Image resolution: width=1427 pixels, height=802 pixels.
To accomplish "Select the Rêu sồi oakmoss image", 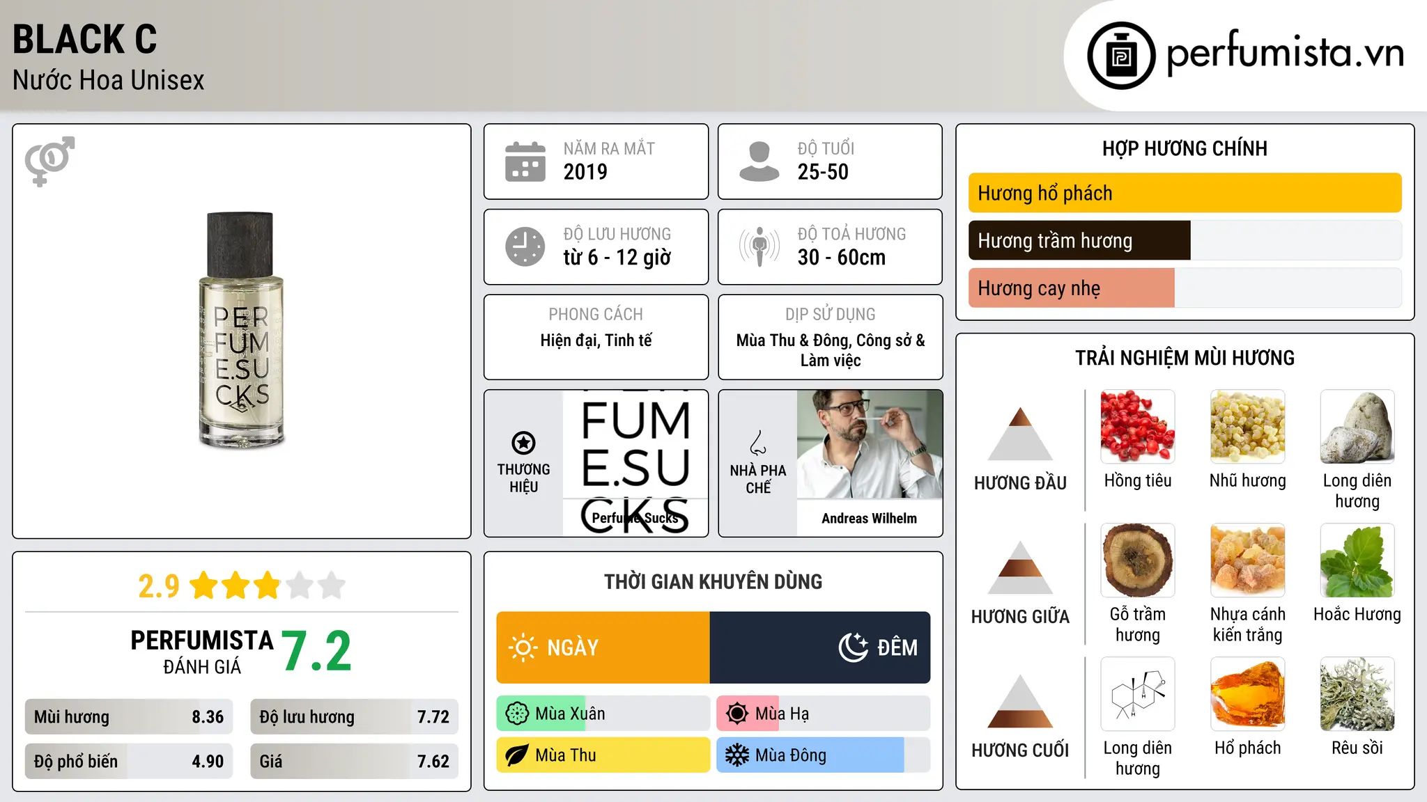I will (x=1357, y=694).
